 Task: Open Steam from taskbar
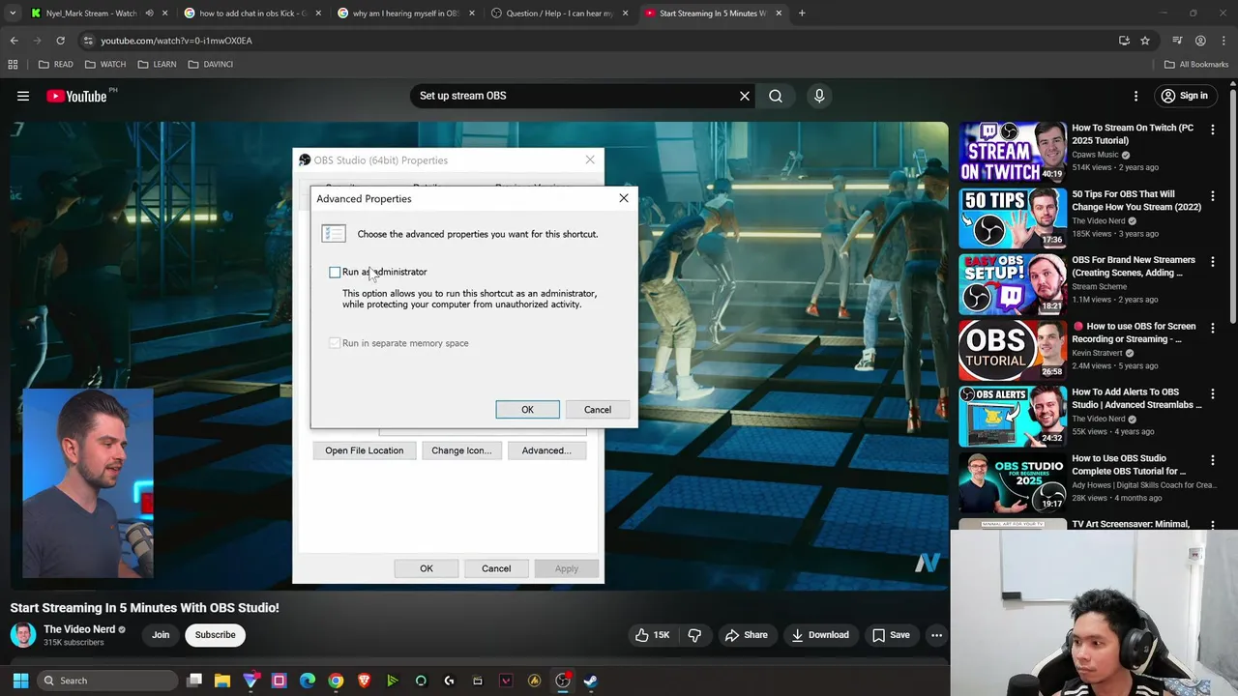coord(591,681)
